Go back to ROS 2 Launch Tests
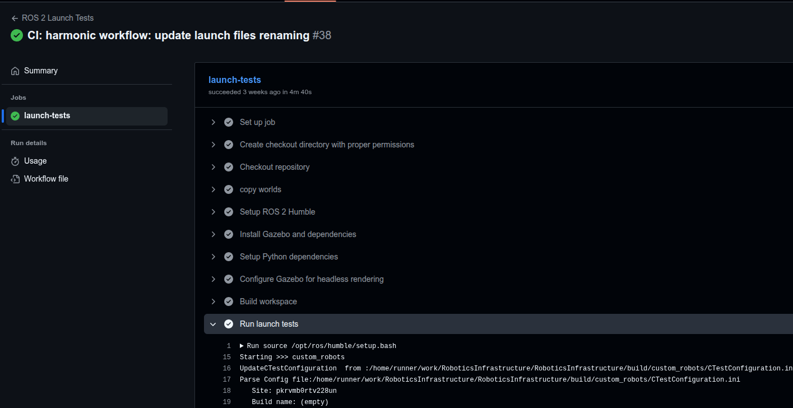The height and width of the screenshot is (408, 793). coord(52,18)
